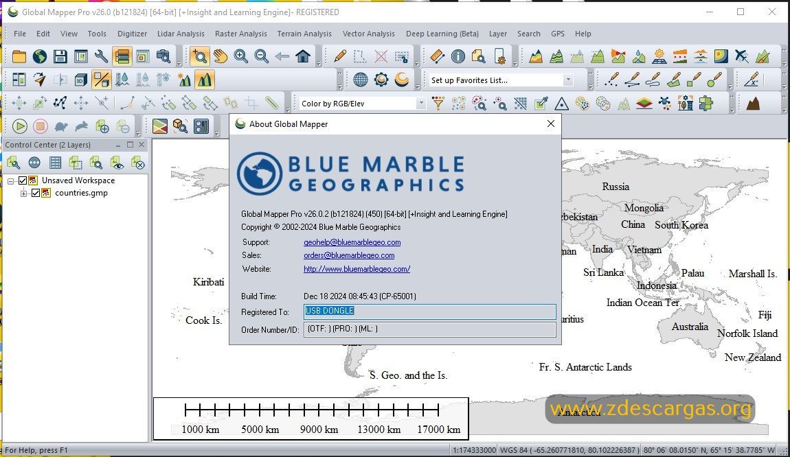The height and width of the screenshot is (457, 790).
Task: Collapse the Unsaved Workspace tree node
Action: 10,180
